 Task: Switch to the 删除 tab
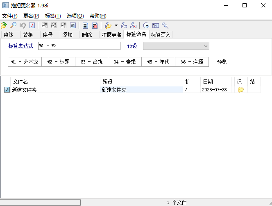click(89, 35)
